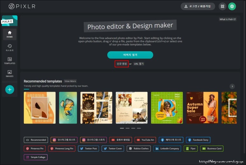246x165 pixels.
Task: Open the autumn 2021 collection template
Action: 40,108
